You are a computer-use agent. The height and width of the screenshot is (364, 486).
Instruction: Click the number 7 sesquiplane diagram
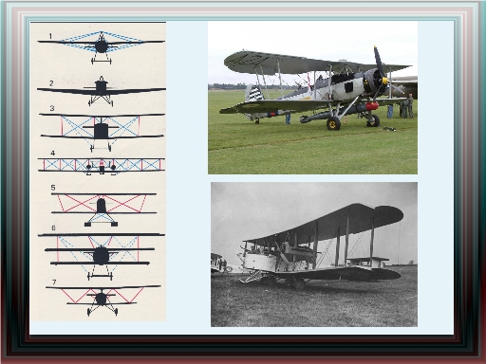pos(103,300)
